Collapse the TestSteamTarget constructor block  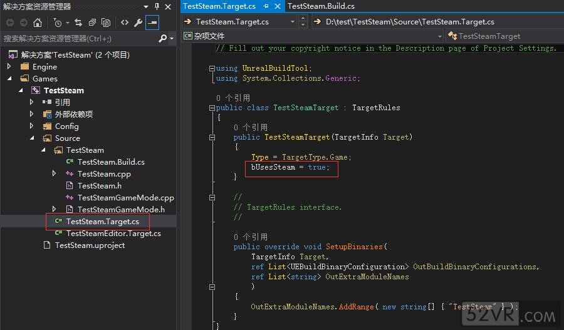click(212, 137)
